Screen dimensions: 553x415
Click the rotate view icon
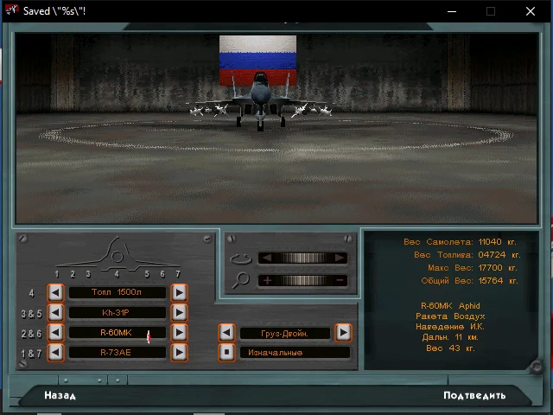(x=241, y=259)
